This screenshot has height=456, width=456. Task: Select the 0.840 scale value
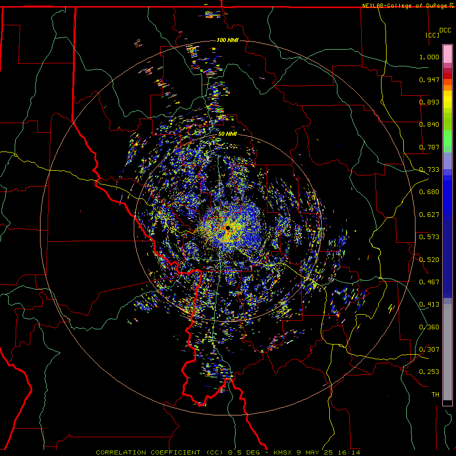[x=429, y=125]
